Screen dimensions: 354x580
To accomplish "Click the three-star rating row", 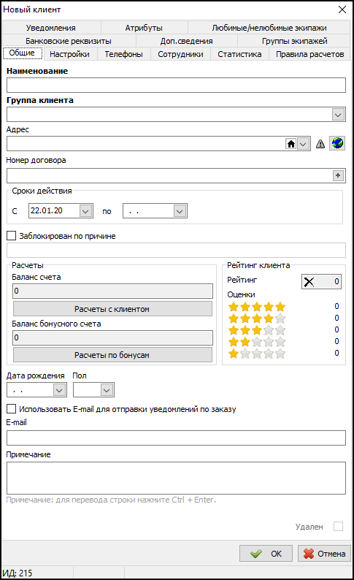I will [x=257, y=330].
